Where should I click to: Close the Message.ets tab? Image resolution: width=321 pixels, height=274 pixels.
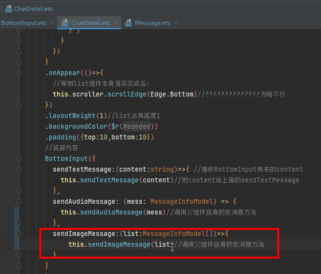(176, 23)
